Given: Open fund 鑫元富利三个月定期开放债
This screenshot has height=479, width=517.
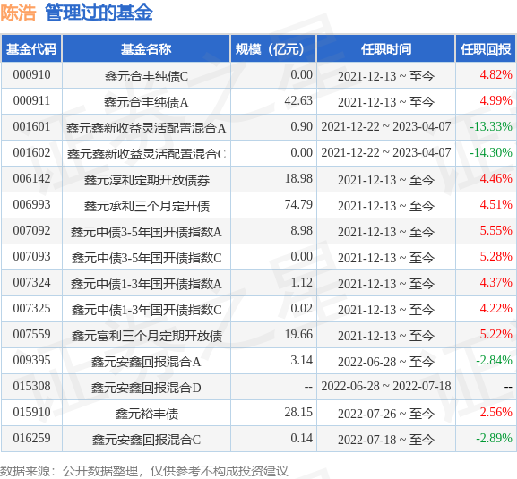Looking at the screenshot, I should (x=147, y=336).
